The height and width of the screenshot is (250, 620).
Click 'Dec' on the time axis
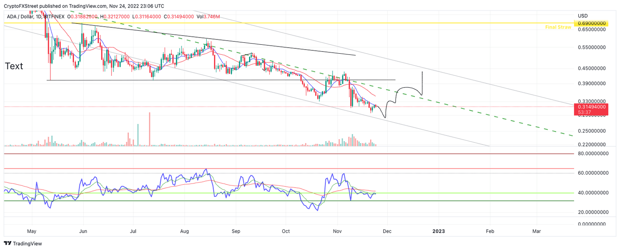[387, 231]
